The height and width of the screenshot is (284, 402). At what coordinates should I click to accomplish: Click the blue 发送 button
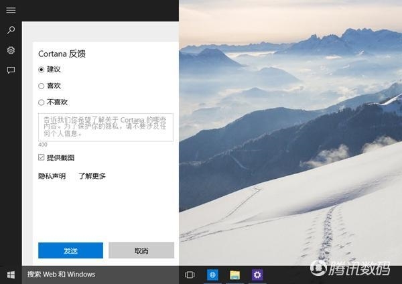pos(71,251)
